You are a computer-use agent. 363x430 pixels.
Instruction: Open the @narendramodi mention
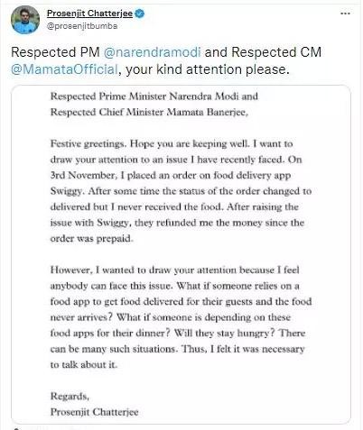(152, 52)
